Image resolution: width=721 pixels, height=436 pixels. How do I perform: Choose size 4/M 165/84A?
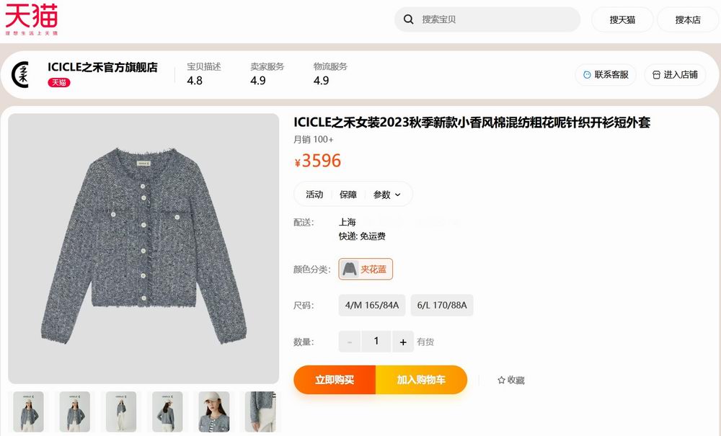pos(372,305)
